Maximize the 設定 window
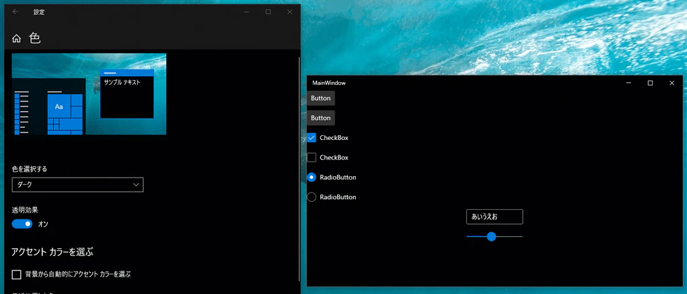Image resolution: width=687 pixels, height=294 pixels. (268, 12)
